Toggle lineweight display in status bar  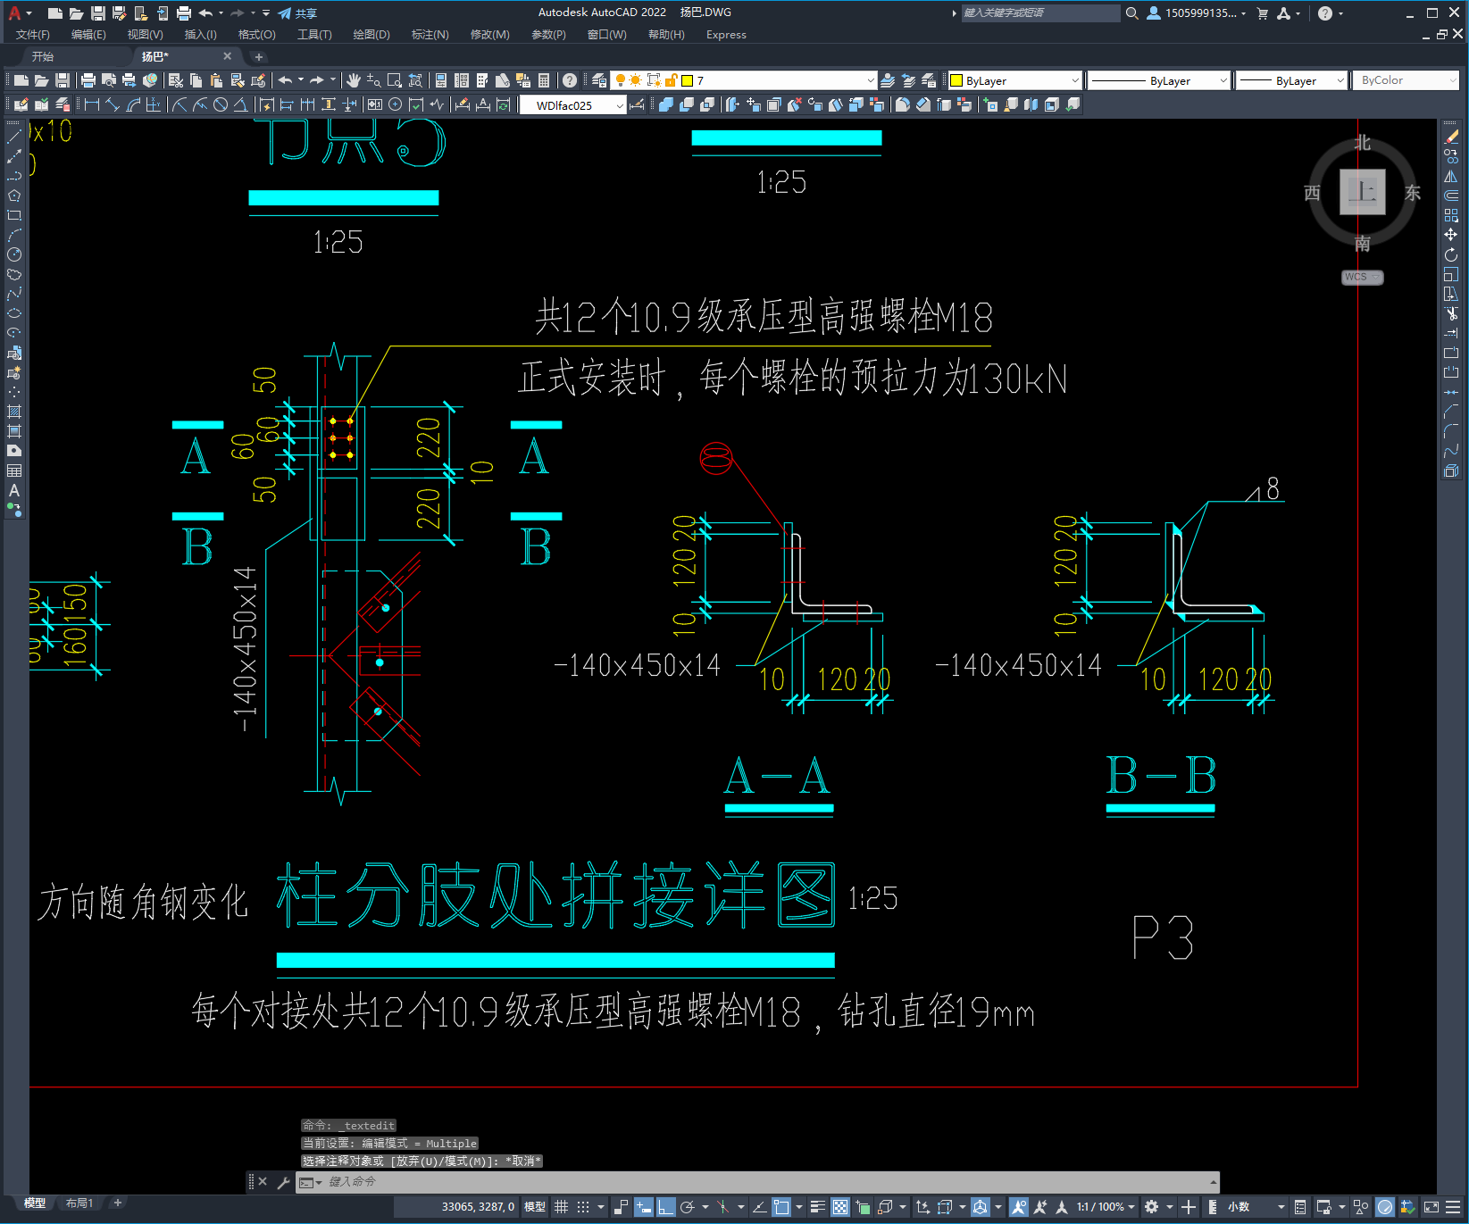click(x=817, y=1207)
